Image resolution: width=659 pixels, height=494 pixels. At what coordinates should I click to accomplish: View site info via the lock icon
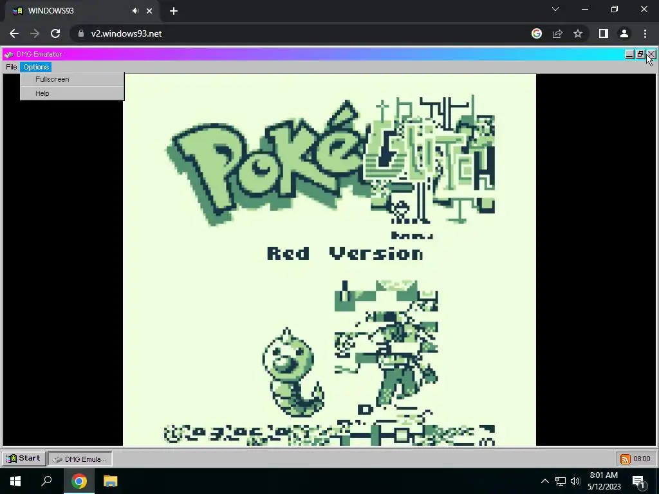[81, 33]
